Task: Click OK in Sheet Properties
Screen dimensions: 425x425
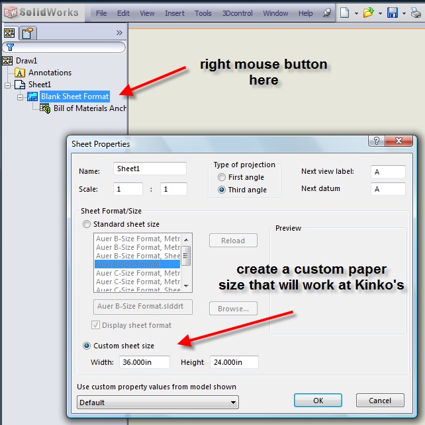Action: (x=318, y=401)
